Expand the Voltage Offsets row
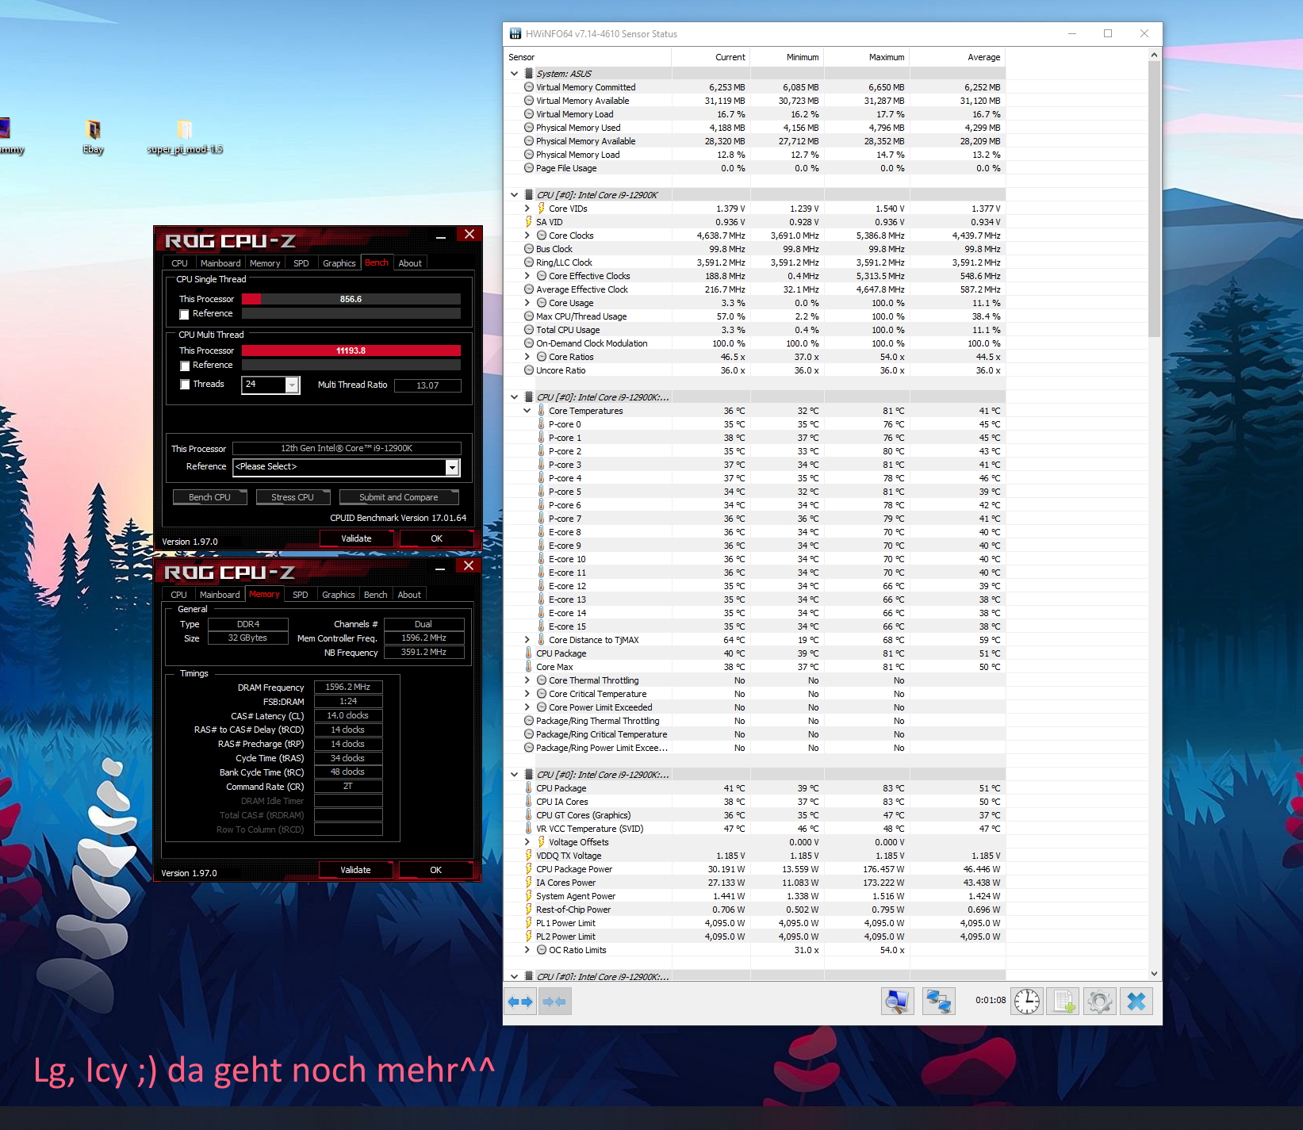Viewport: 1303px width, 1130px height. 527,842
